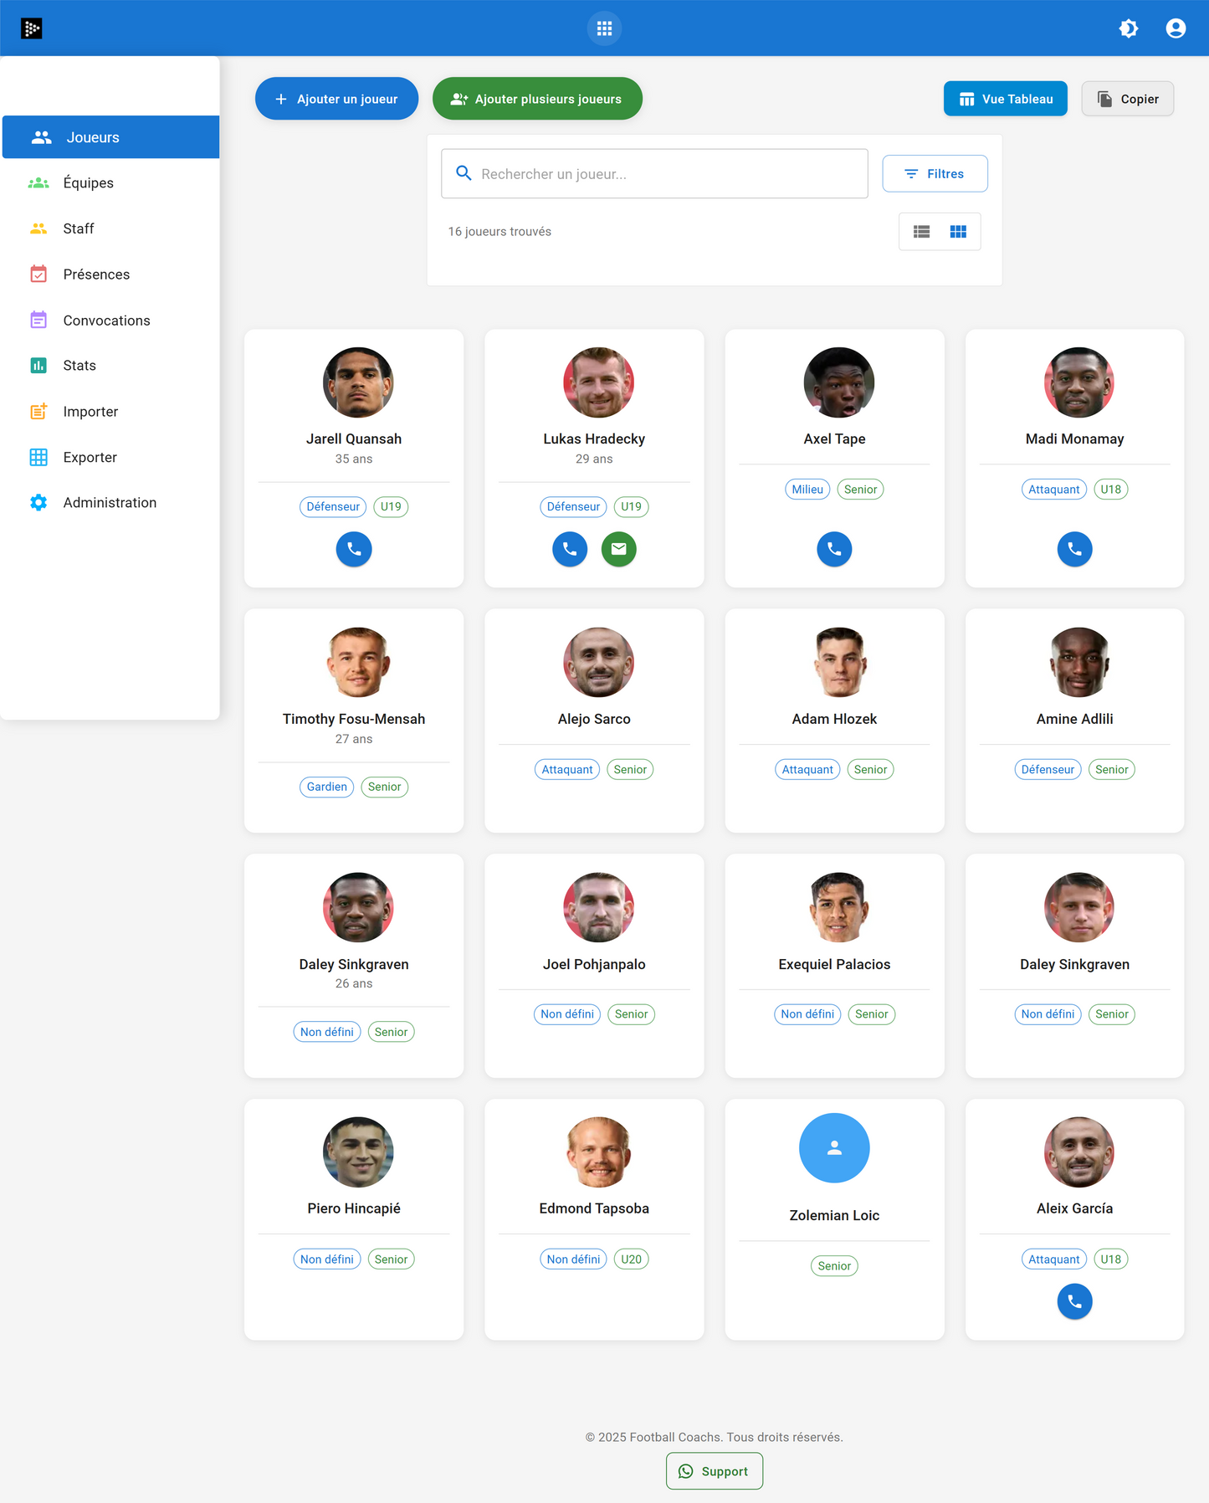1209x1503 pixels.
Task: Open Timothy Fosu-Mensah's player photo
Action: pos(358,663)
